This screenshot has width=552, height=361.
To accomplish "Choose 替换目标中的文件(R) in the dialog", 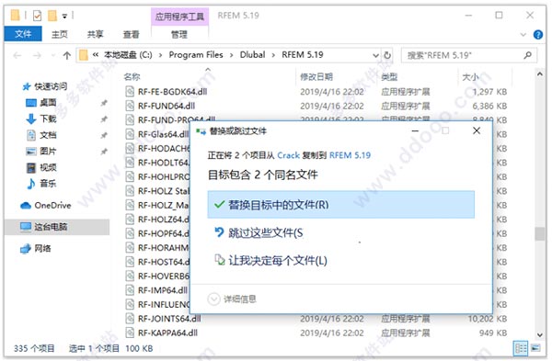I will point(340,205).
